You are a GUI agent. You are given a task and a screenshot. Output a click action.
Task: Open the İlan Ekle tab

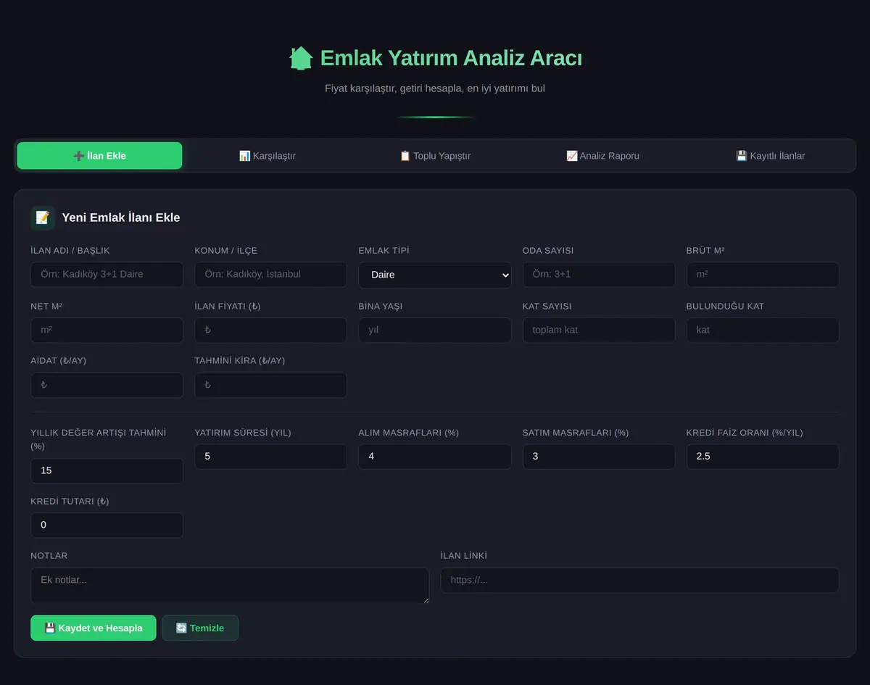(x=99, y=156)
